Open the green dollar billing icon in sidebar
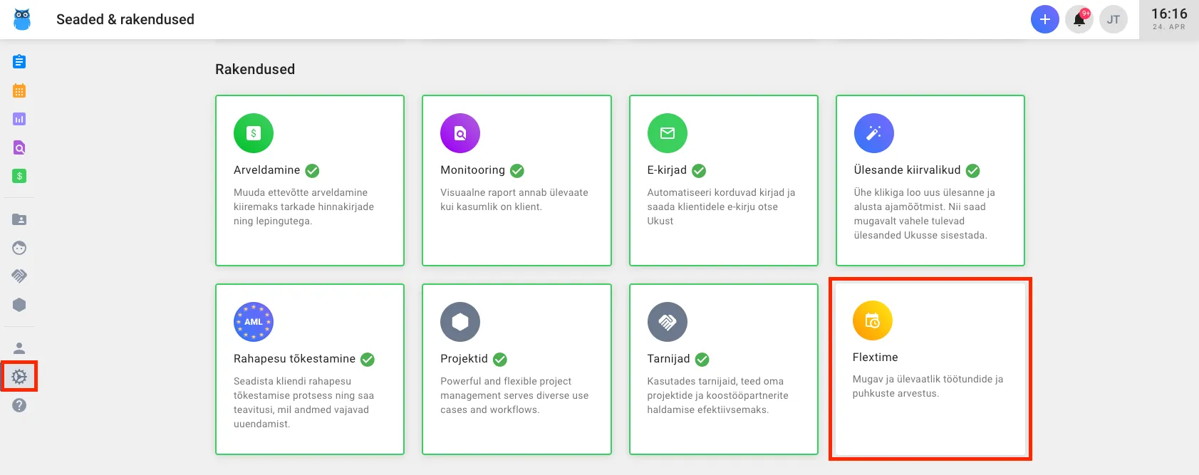 [19, 176]
